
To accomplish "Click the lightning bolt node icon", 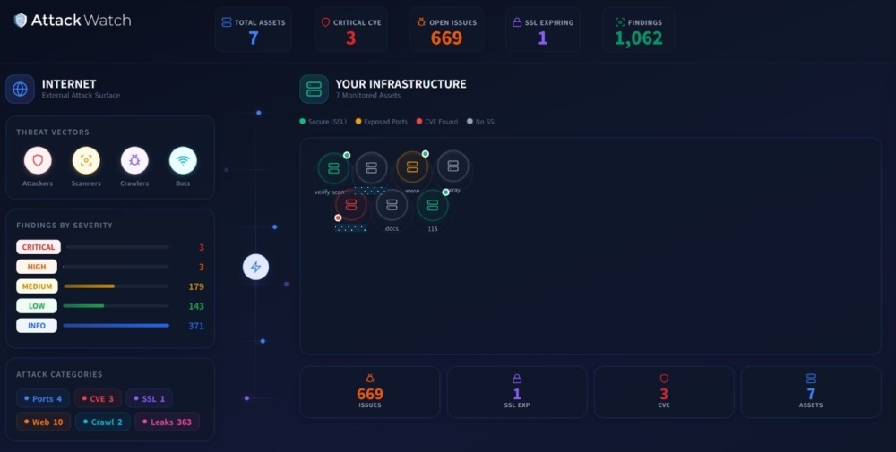I will tap(255, 267).
